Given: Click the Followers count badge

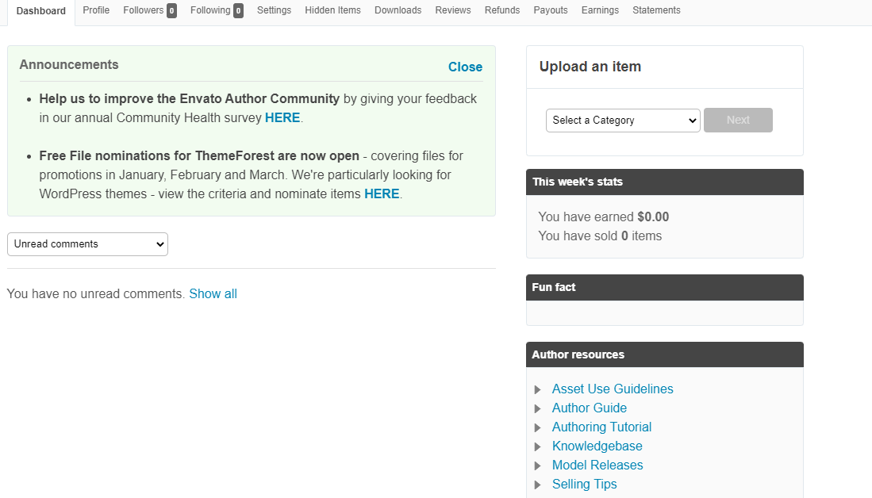Looking at the screenshot, I should pos(172,10).
